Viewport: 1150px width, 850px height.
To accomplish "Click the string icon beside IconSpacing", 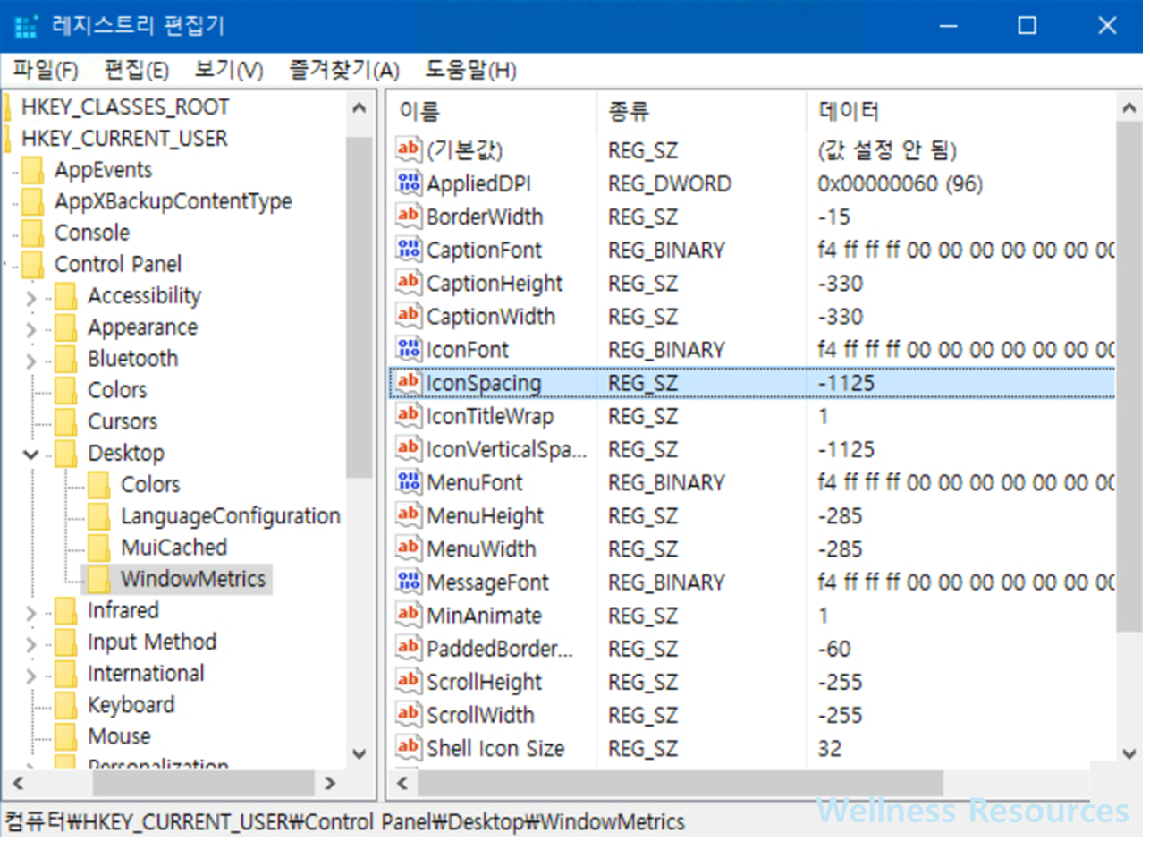I will (408, 383).
